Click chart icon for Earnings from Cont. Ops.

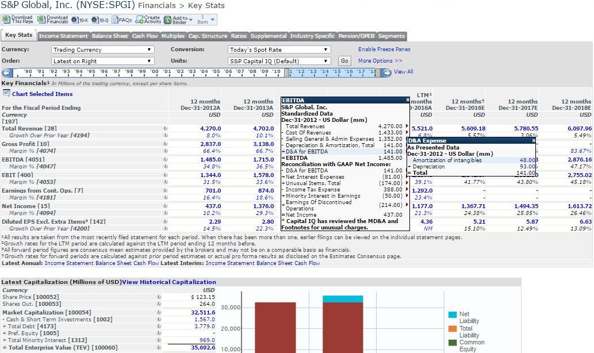tap(165, 190)
